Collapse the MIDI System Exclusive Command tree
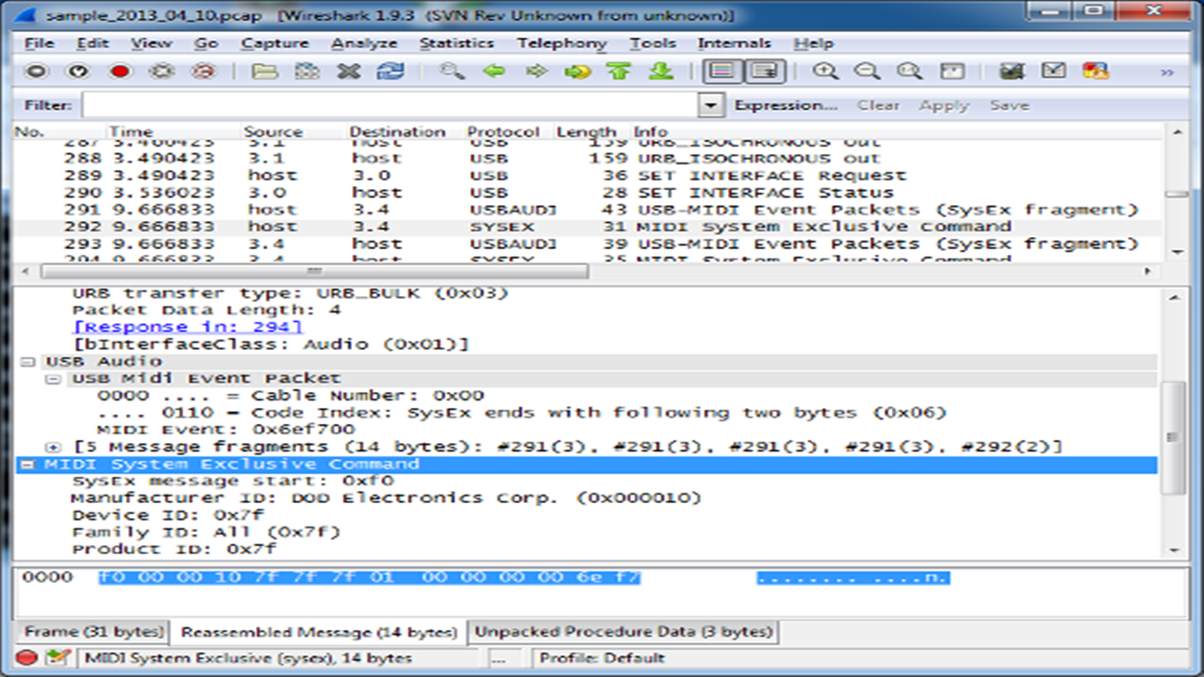This screenshot has height=677, width=1204. click(x=26, y=464)
